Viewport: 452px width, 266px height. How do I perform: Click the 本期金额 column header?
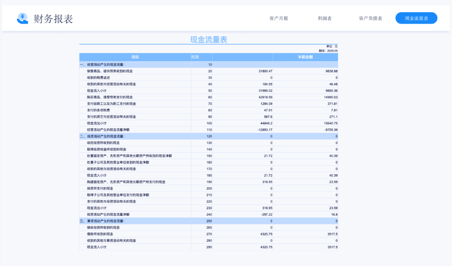[x=305, y=57]
